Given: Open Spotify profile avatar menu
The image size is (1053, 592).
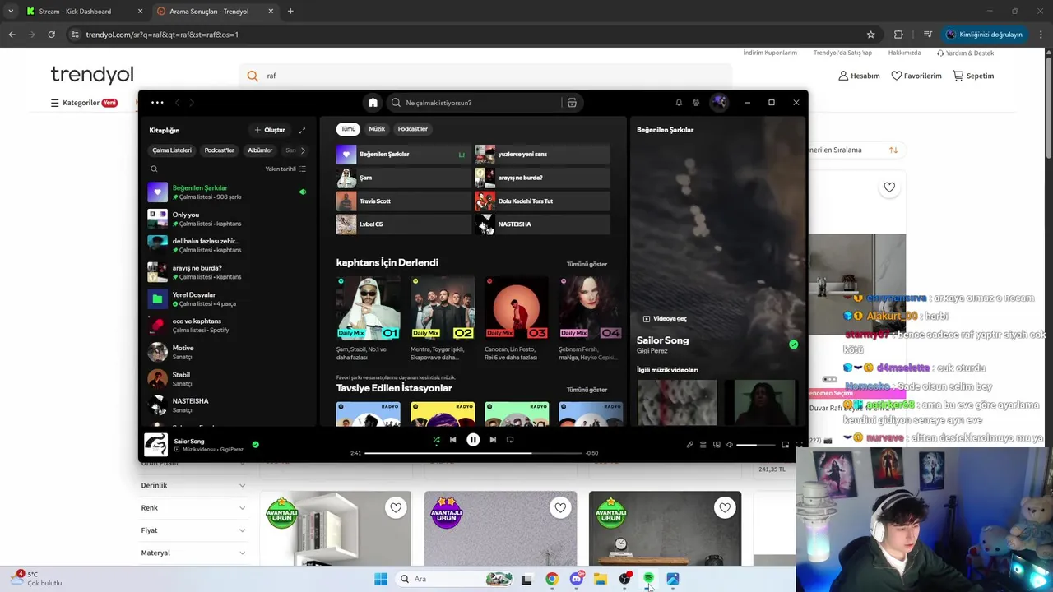Looking at the screenshot, I should 719,102.
